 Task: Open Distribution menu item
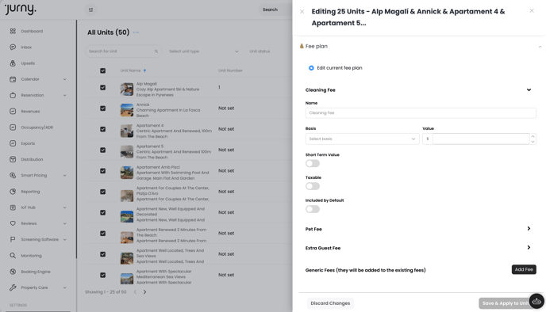[x=32, y=159]
